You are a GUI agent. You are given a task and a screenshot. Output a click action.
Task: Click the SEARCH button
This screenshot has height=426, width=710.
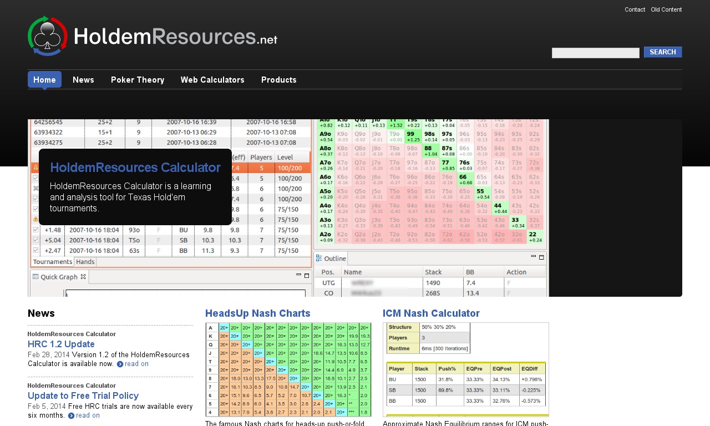(663, 52)
